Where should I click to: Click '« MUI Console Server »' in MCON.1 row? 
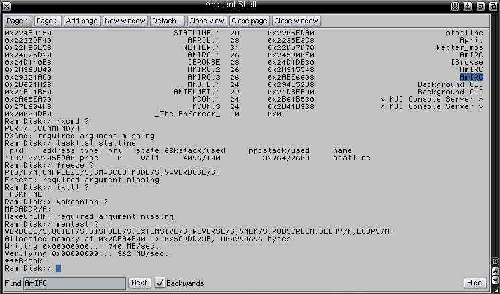point(432,99)
